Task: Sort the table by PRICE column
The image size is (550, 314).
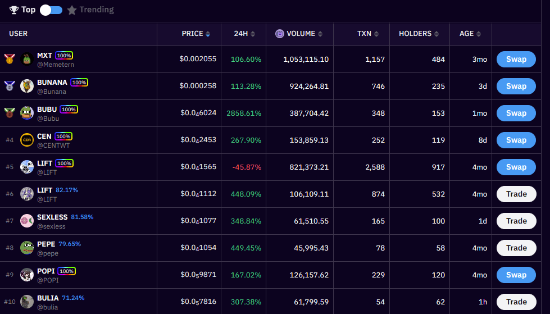Action: point(196,34)
